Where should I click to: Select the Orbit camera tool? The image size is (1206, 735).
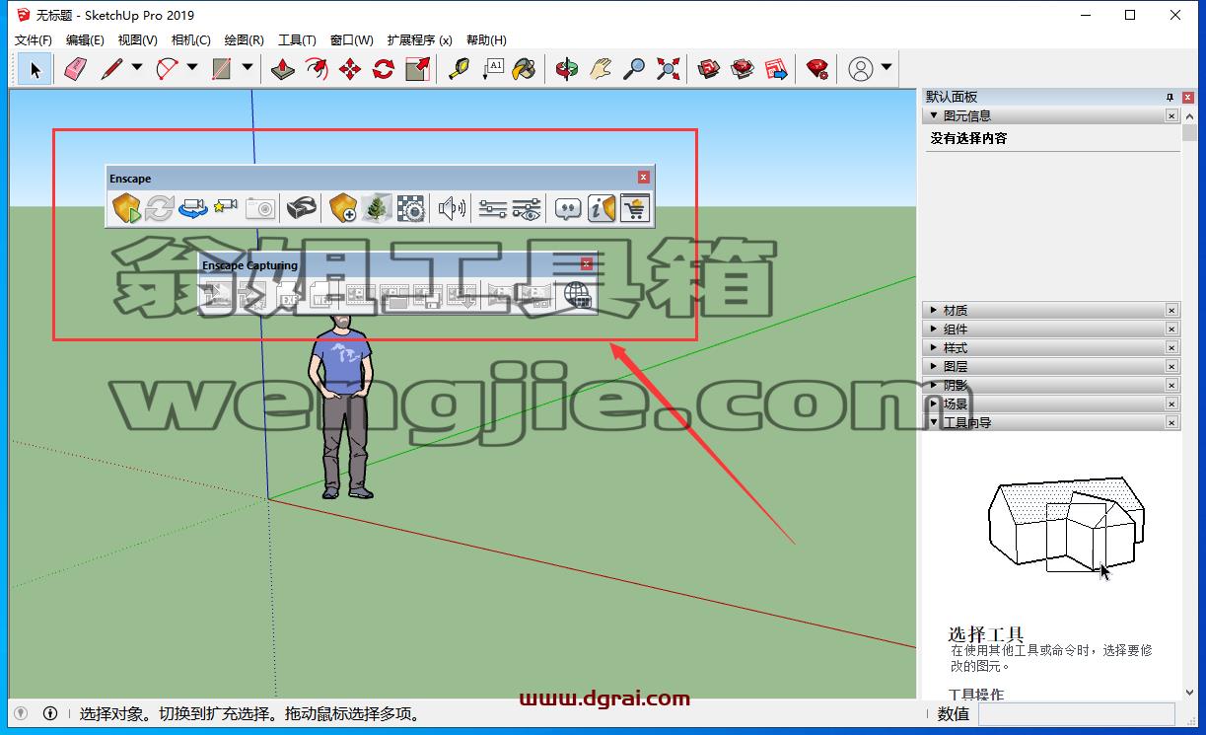pyautogui.click(x=567, y=69)
